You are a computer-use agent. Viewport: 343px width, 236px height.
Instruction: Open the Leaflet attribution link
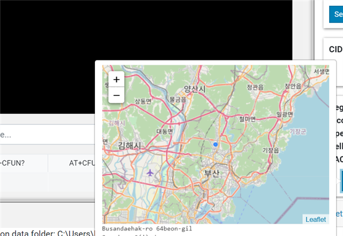point(316,219)
